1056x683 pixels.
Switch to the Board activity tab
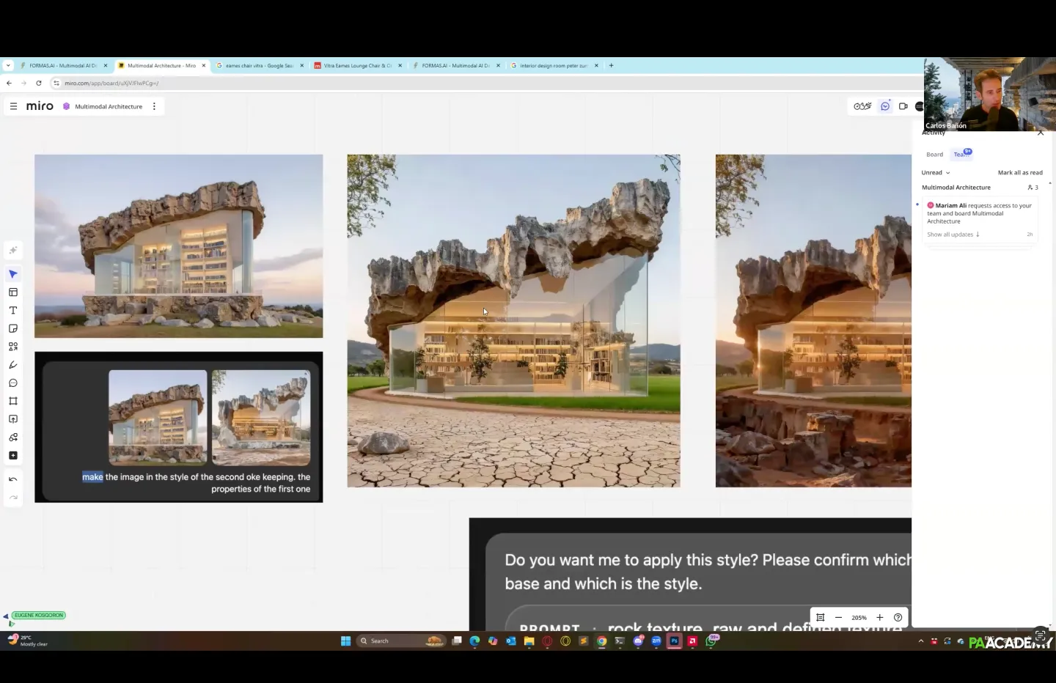point(934,155)
